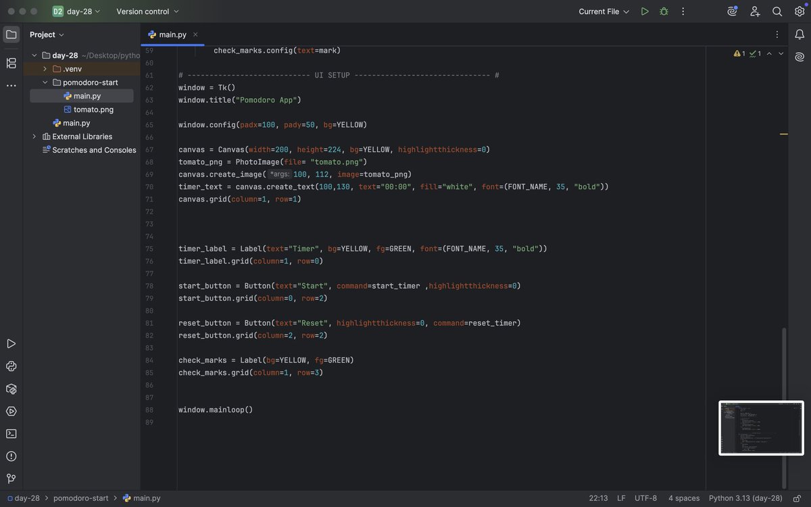Open the Version control dropdown

coord(147,11)
